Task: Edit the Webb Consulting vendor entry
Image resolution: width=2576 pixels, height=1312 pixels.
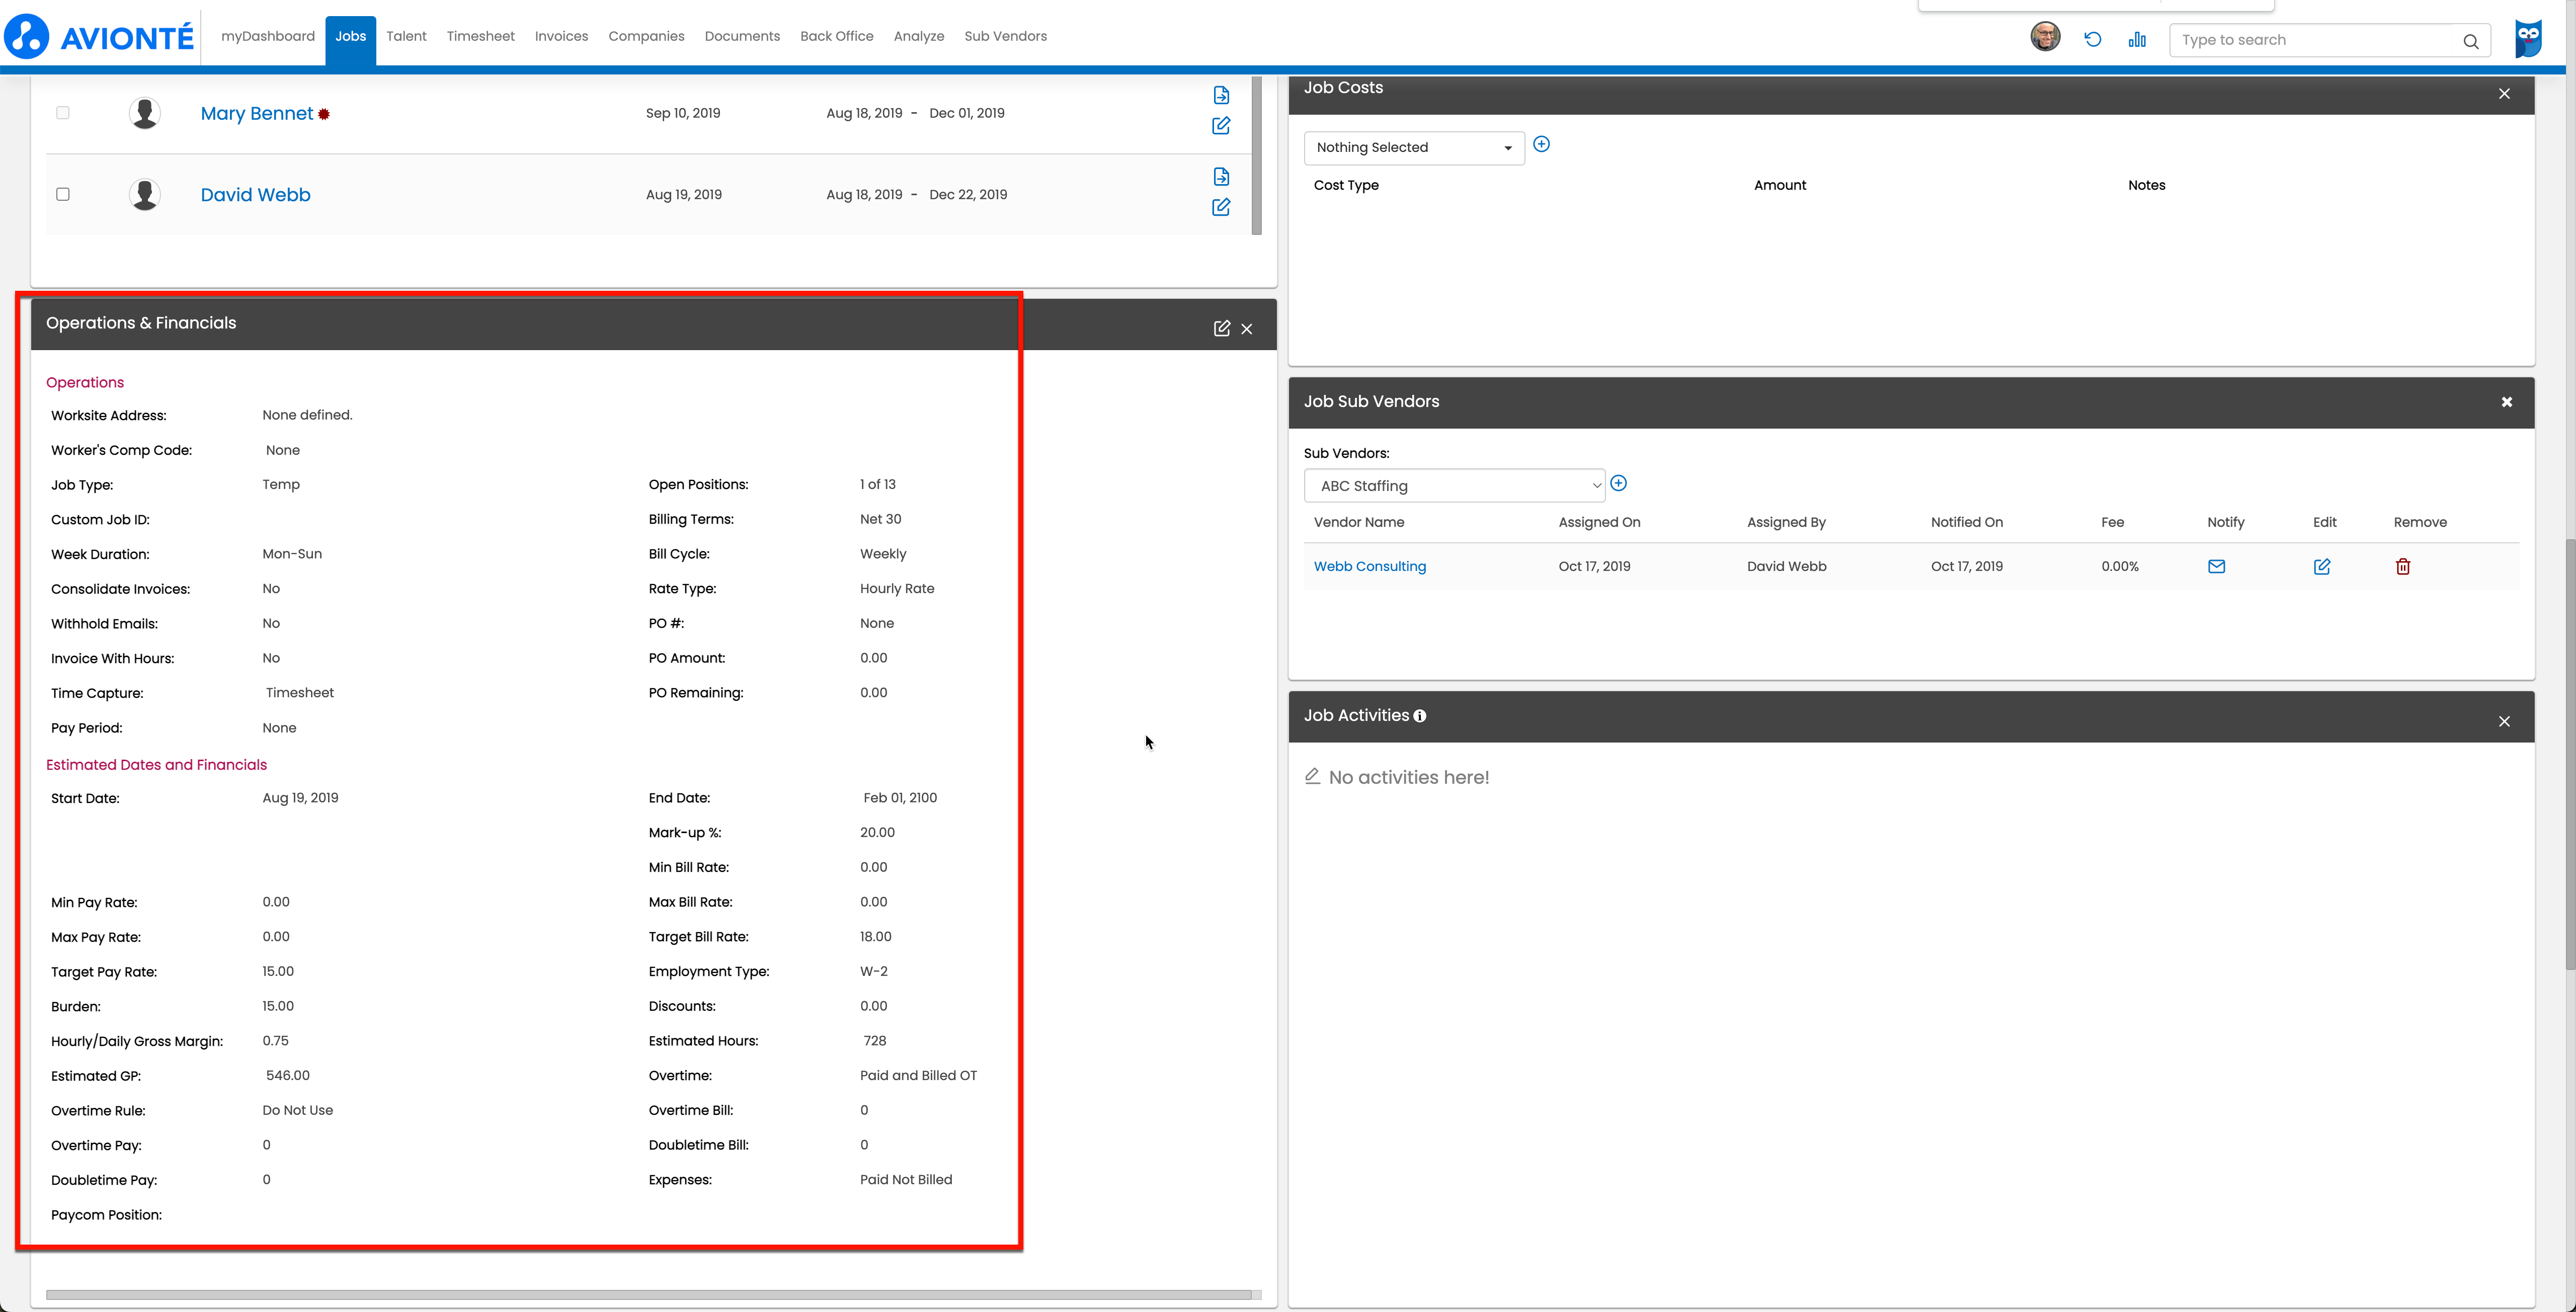Action: 2322,567
